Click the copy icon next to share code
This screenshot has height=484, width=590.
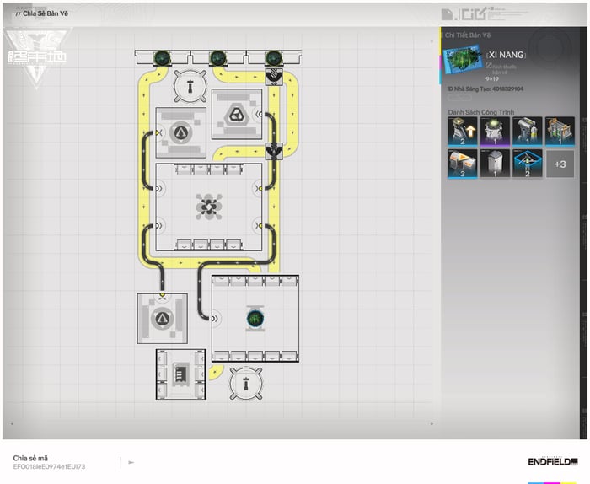(x=131, y=462)
